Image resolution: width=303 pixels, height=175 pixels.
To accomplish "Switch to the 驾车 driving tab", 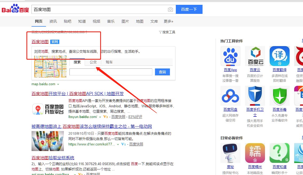I will tap(109, 62).
